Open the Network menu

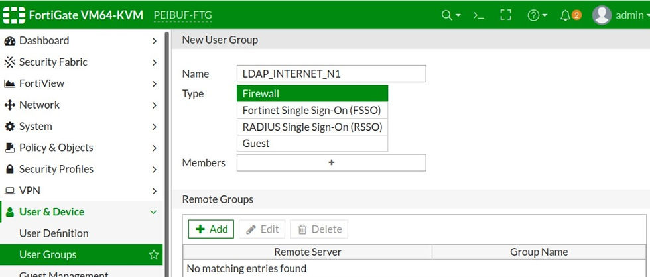[x=81, y=105]
